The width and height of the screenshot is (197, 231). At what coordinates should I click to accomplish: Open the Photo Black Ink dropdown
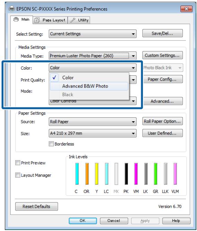pos(163,68)
